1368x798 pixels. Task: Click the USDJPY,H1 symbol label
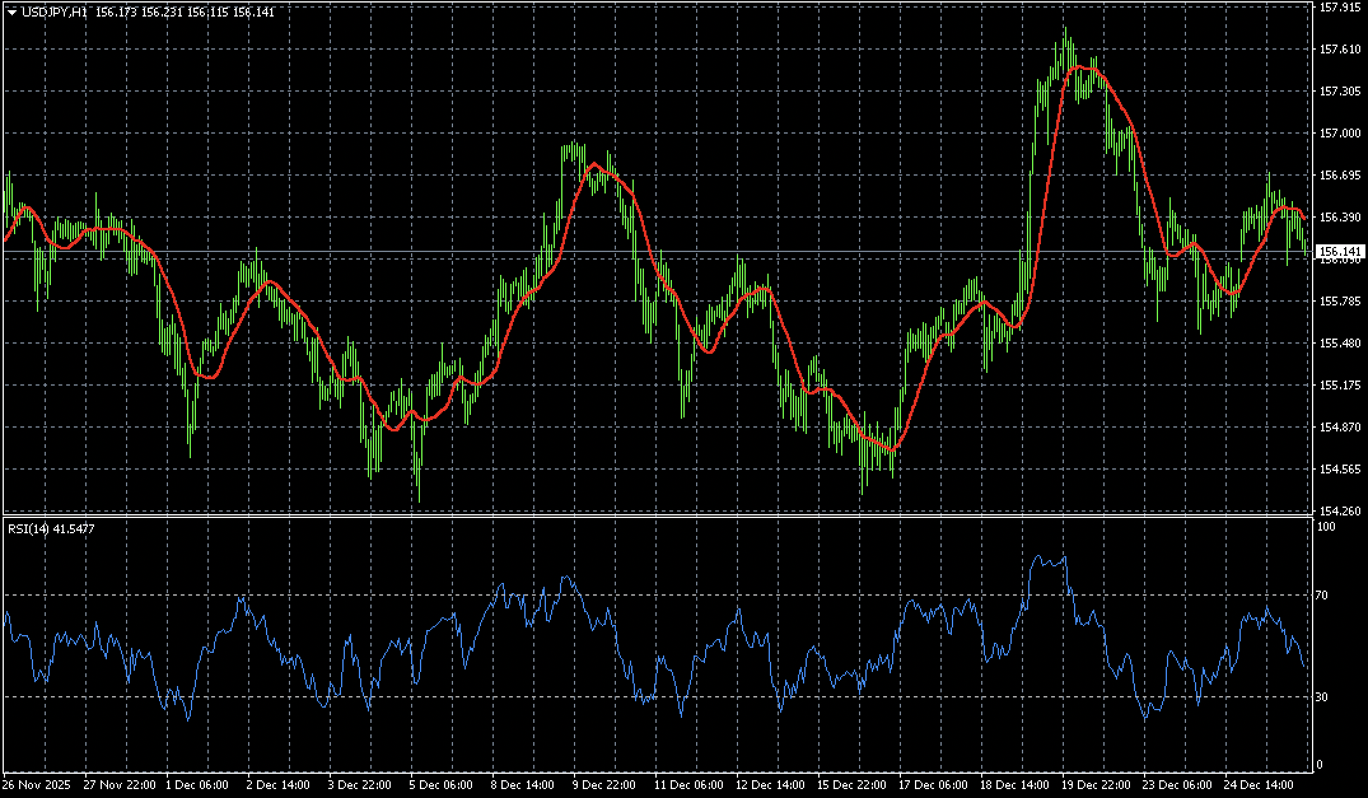tap(54, 13)
